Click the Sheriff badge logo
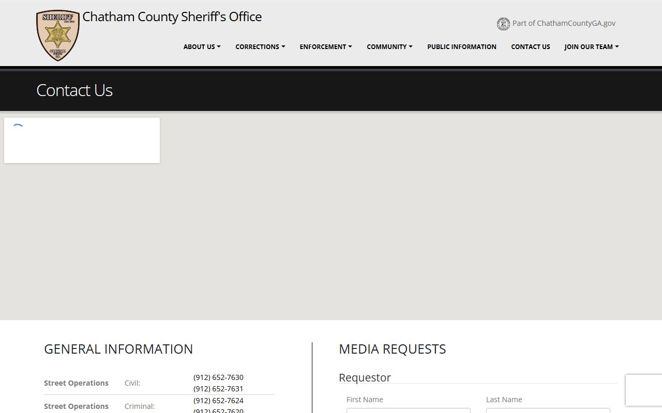Viewport: 662px width, 413px height. pyautogui.click(x=58, y=36)
